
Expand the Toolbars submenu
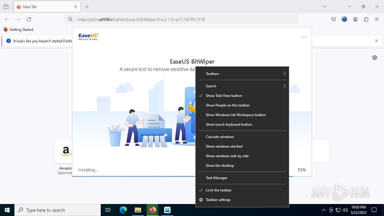coord(242,74)
